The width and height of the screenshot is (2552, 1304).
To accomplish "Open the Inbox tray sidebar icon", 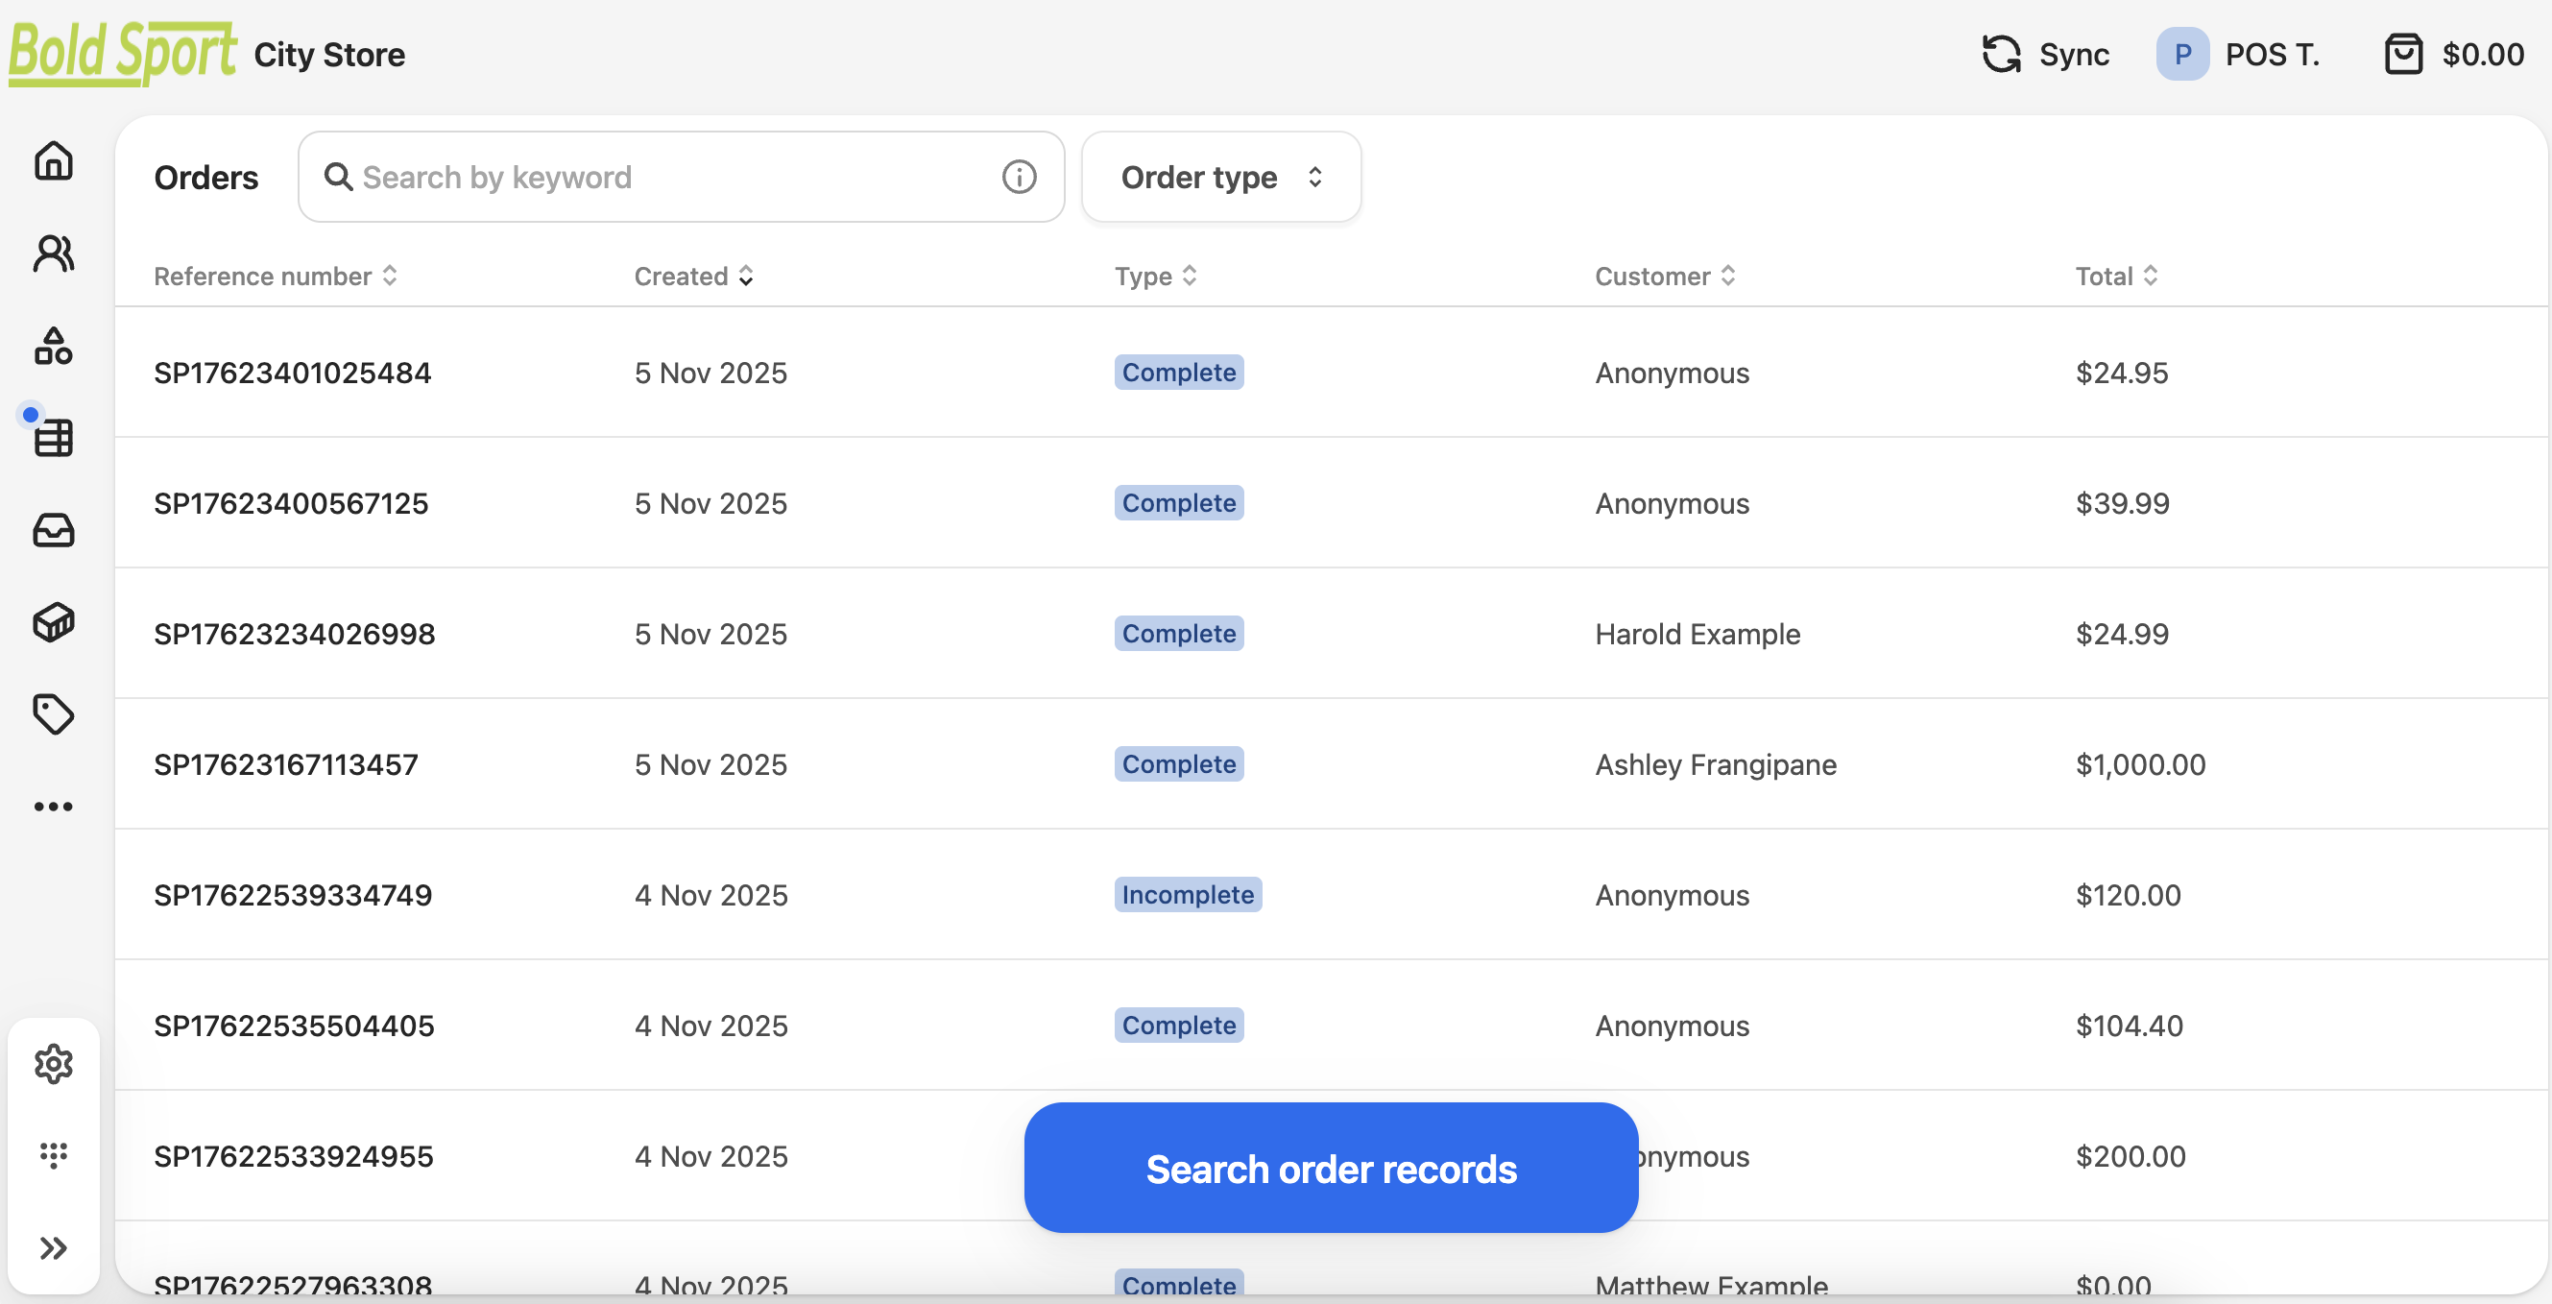I will pyautogui.click(x=54, y=530).
